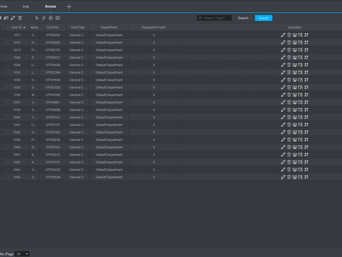Delete user 1033 with the trash icon
The image size is (342, 257).
289,80
